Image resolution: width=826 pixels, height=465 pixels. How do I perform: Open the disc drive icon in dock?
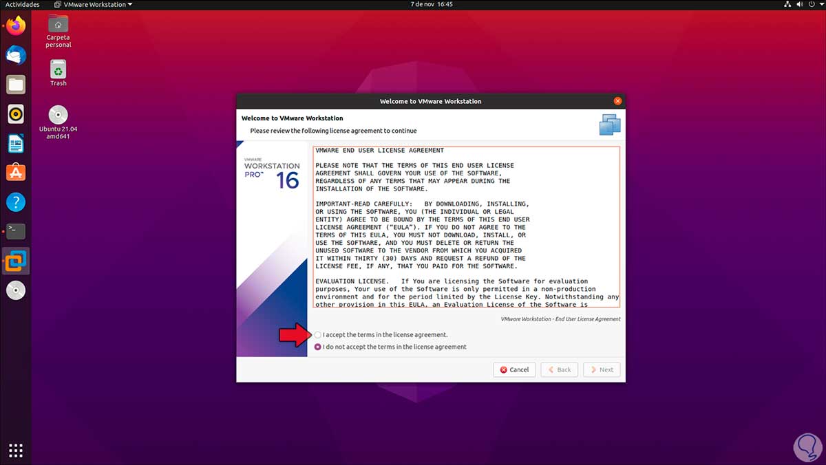tap(16, 290)
